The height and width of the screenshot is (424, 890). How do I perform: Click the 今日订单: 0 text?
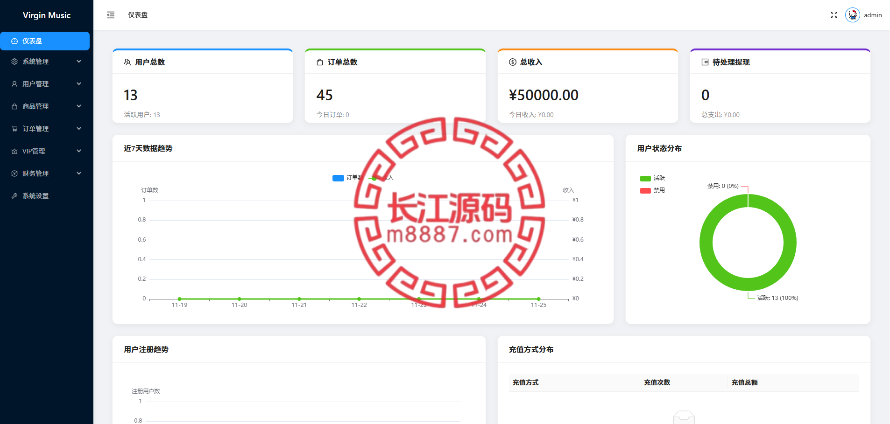coord(332,115)
